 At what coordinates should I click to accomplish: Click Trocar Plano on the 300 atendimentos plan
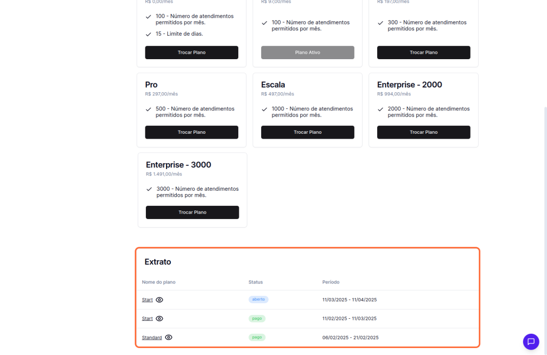(423, 52)
